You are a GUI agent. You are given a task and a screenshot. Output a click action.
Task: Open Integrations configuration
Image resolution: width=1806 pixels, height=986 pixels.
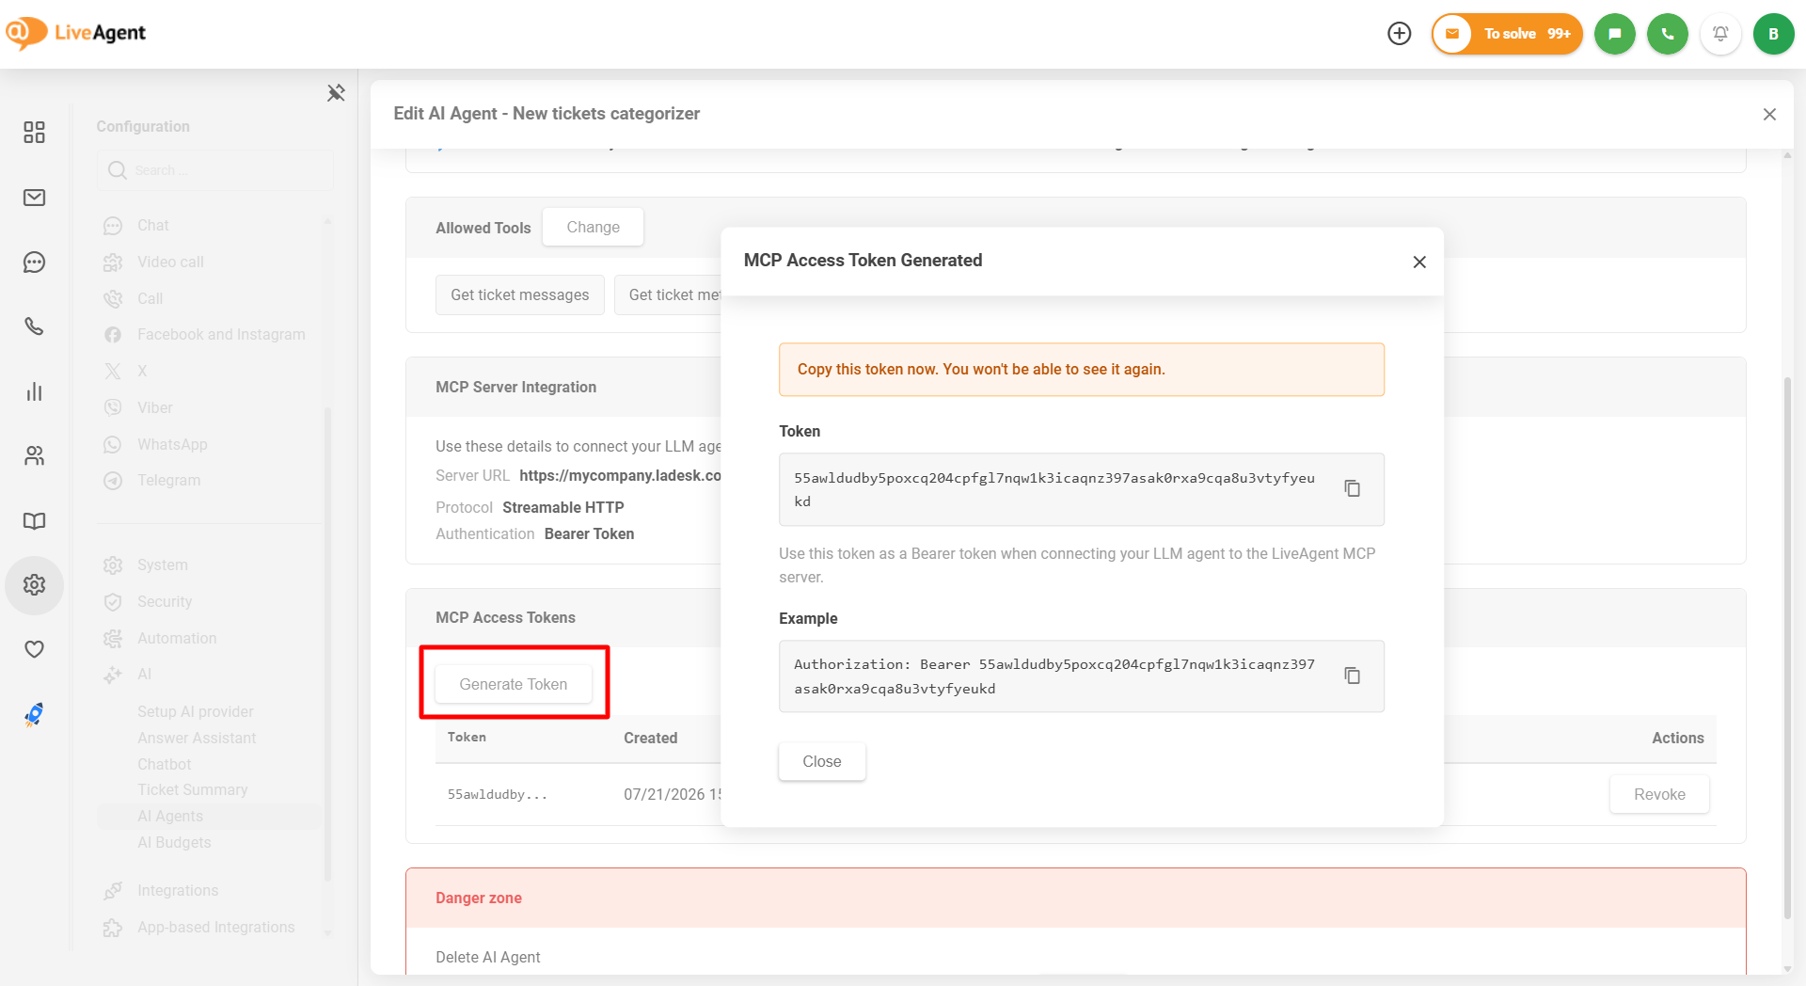tap(178, 891)
